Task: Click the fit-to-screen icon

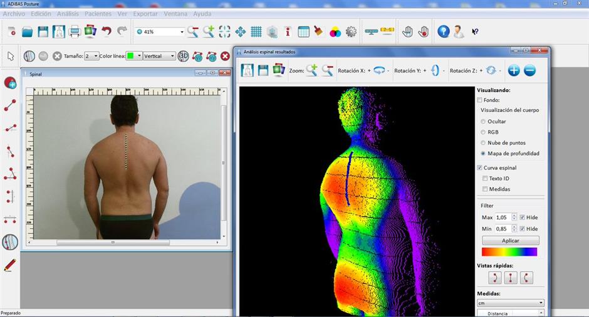Action: tap(224, 31)
